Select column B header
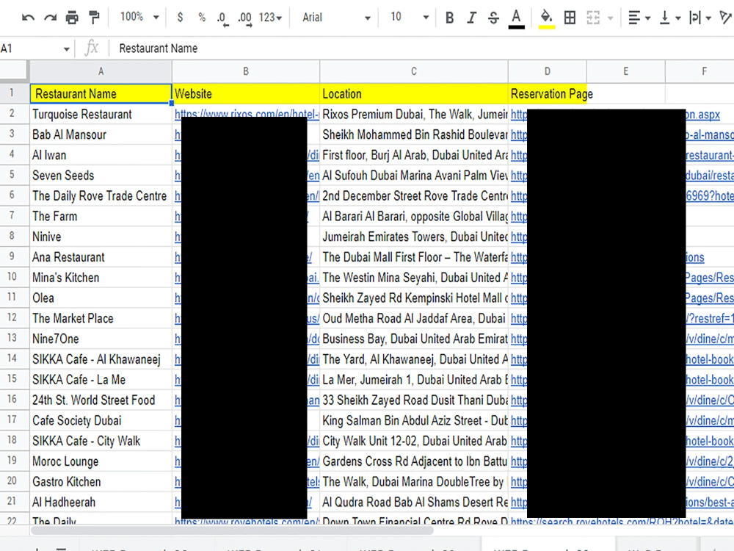 [x=246, y=71]
